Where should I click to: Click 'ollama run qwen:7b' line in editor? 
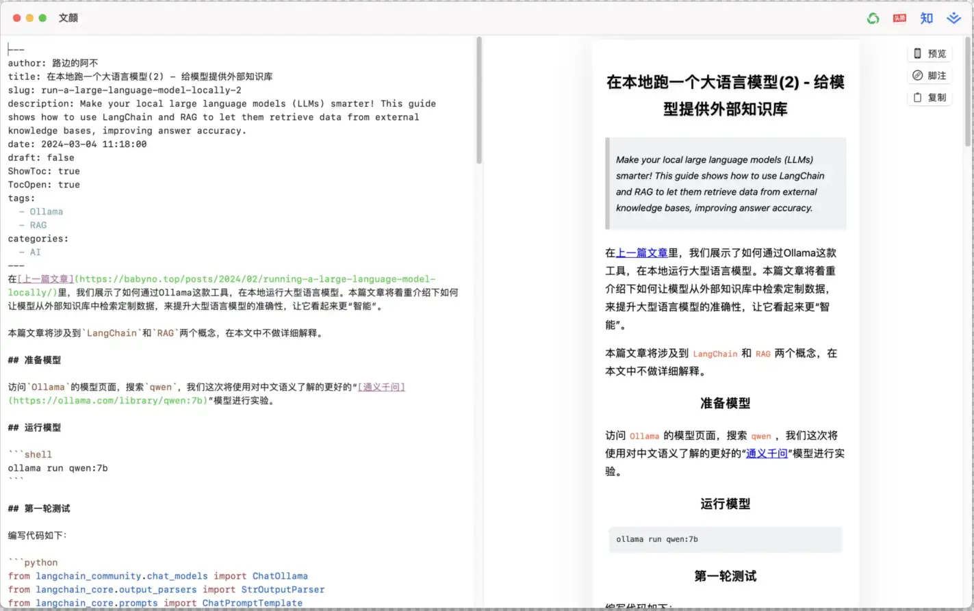pos(57,468)
